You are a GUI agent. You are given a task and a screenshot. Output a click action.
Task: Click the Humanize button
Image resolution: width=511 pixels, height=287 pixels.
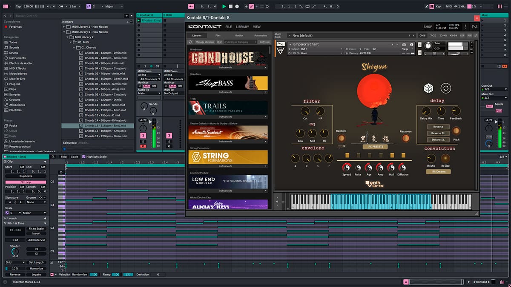point(36,268)
